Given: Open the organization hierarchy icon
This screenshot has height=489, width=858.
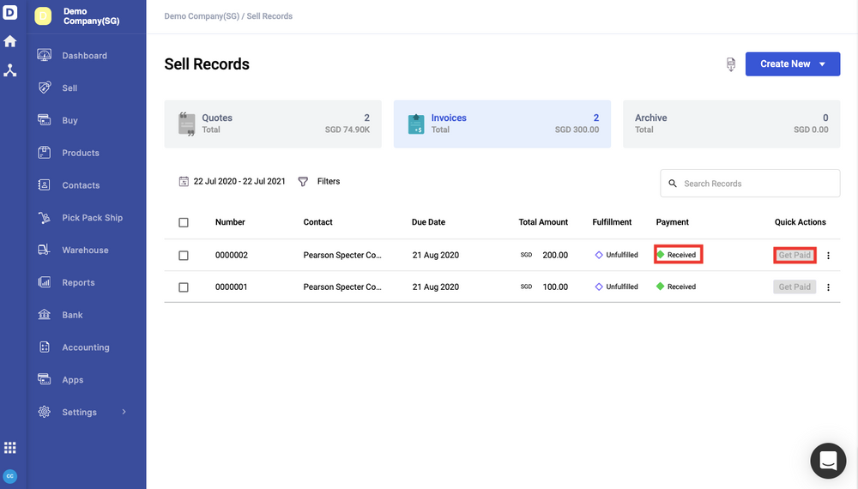Looking at the screenshot, I should click(x=10, y=70).
